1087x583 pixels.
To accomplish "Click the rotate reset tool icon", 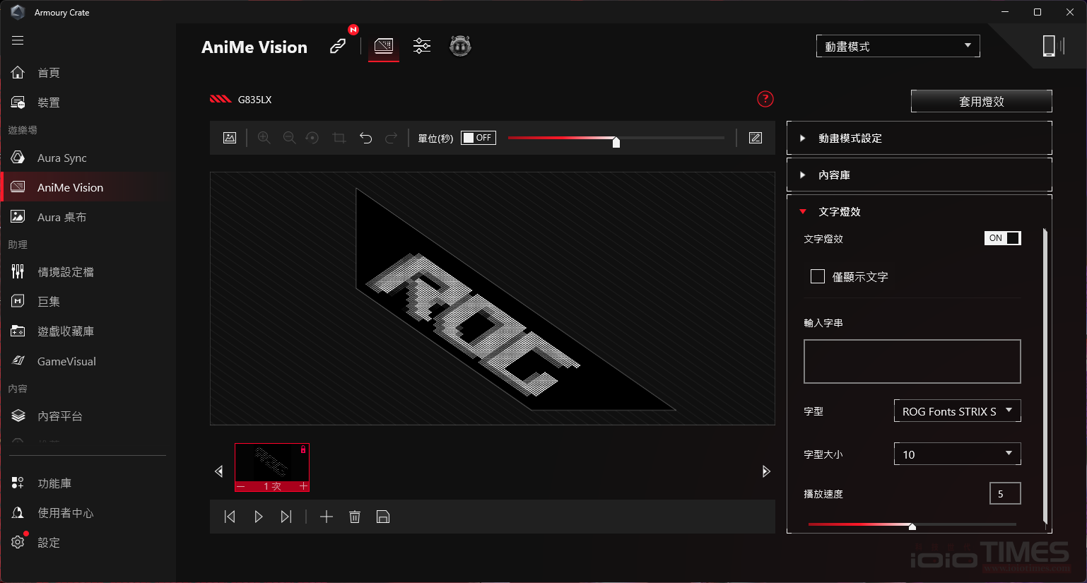I will [312, 138].
